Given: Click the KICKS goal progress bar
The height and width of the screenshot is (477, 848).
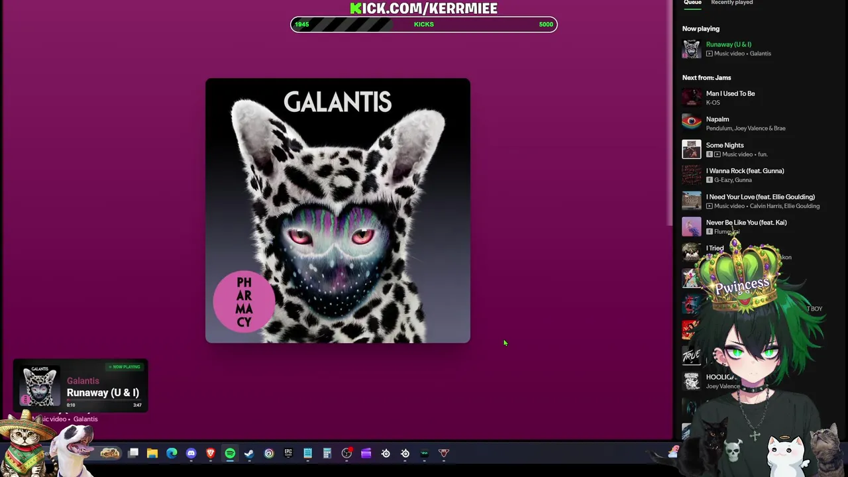Looking at the screenshot, I should point(424,25).
